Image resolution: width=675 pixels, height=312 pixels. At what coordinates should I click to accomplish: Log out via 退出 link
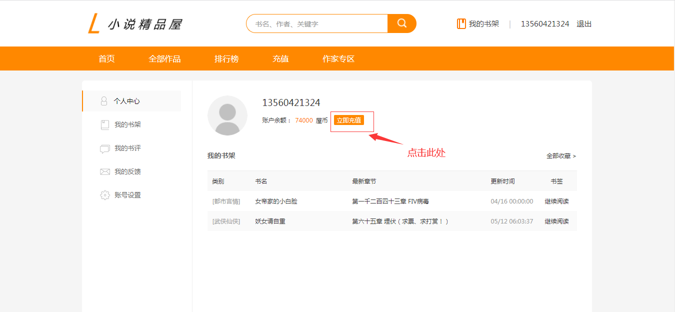[584, 23]
